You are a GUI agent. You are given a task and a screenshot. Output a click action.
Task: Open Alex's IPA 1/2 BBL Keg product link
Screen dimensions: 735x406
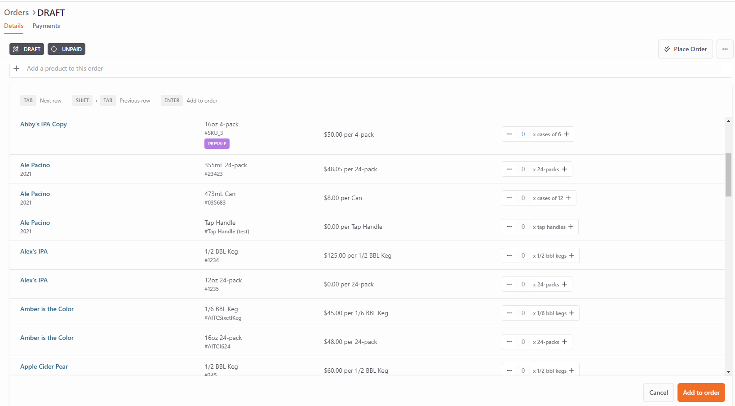34,251
